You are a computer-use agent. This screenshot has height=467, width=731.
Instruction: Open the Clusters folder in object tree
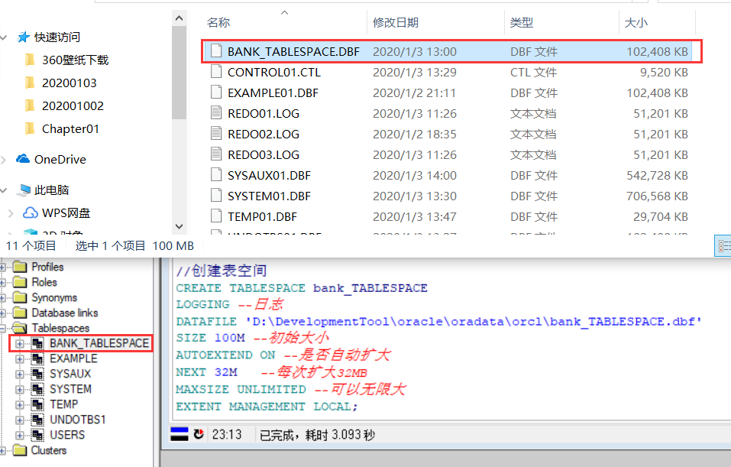(49, 450)
